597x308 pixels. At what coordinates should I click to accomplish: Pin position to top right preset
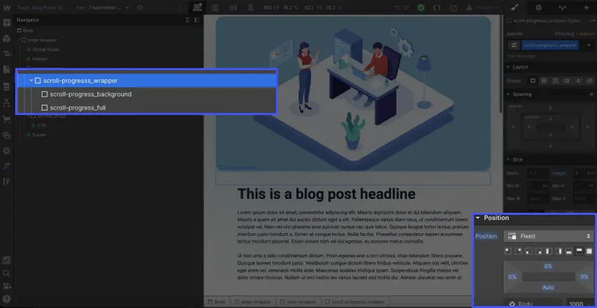pos(518,251)
